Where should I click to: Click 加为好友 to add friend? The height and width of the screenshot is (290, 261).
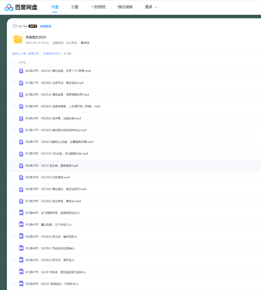point(46,26)
